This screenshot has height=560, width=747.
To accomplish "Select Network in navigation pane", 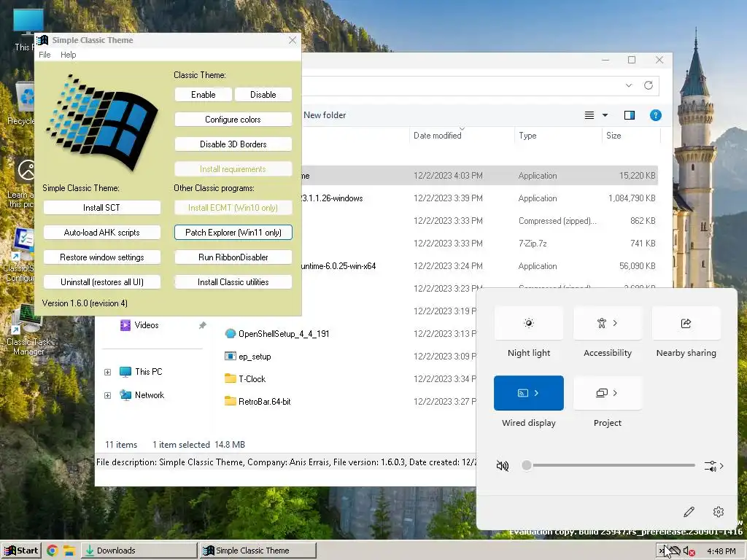I will (149, 394).
